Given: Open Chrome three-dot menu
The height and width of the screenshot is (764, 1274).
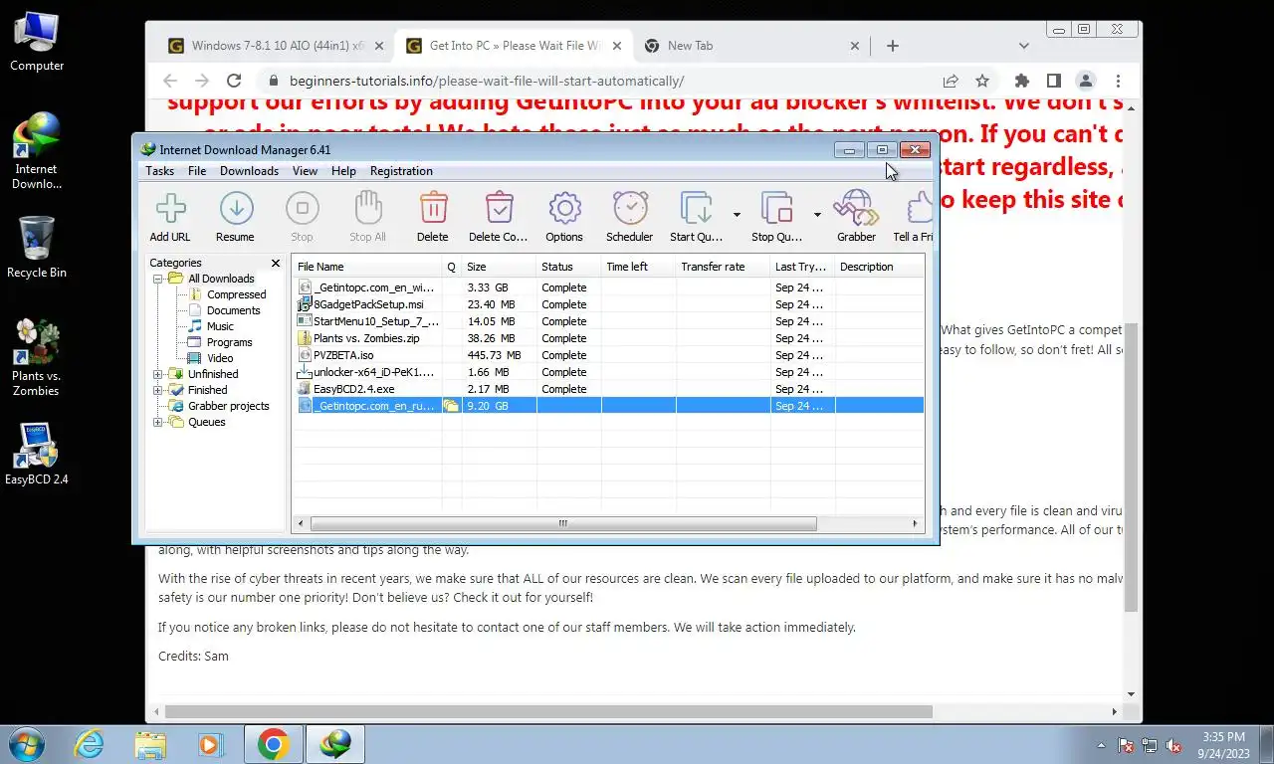Looking at the screenshot, I should (x=1118, y=82).
